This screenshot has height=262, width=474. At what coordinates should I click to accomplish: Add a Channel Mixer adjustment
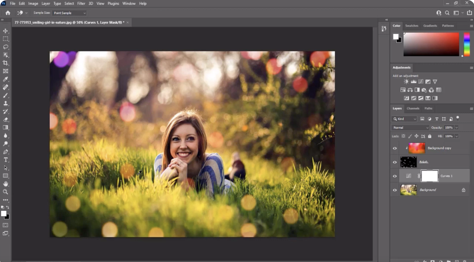(431, 90)
